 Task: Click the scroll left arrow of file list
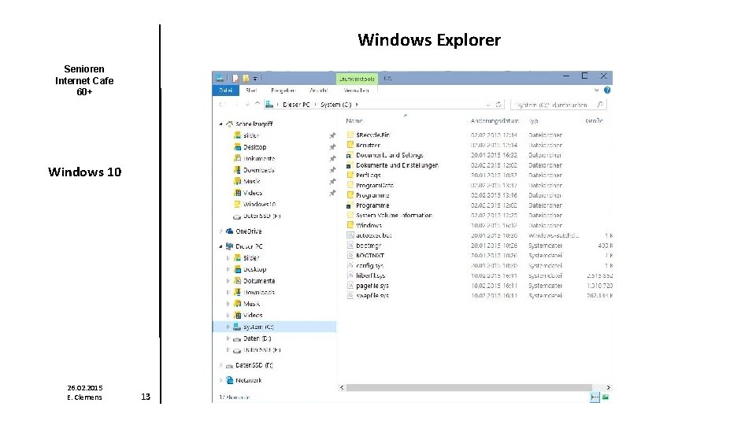point(342,387)
